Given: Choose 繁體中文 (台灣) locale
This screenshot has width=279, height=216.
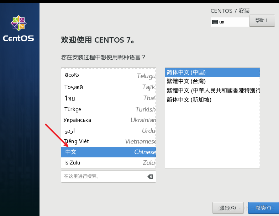Looking at the screenshot, I should pyautogui.click(x=212, y=81).
